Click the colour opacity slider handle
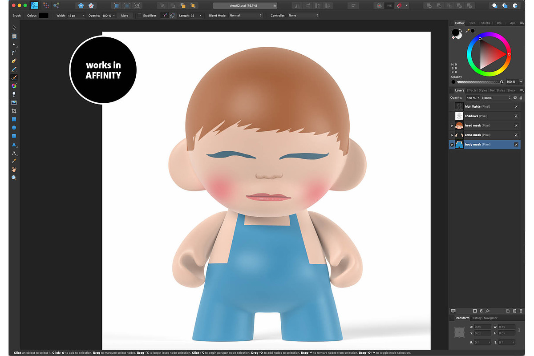 (x=502, y=82)
